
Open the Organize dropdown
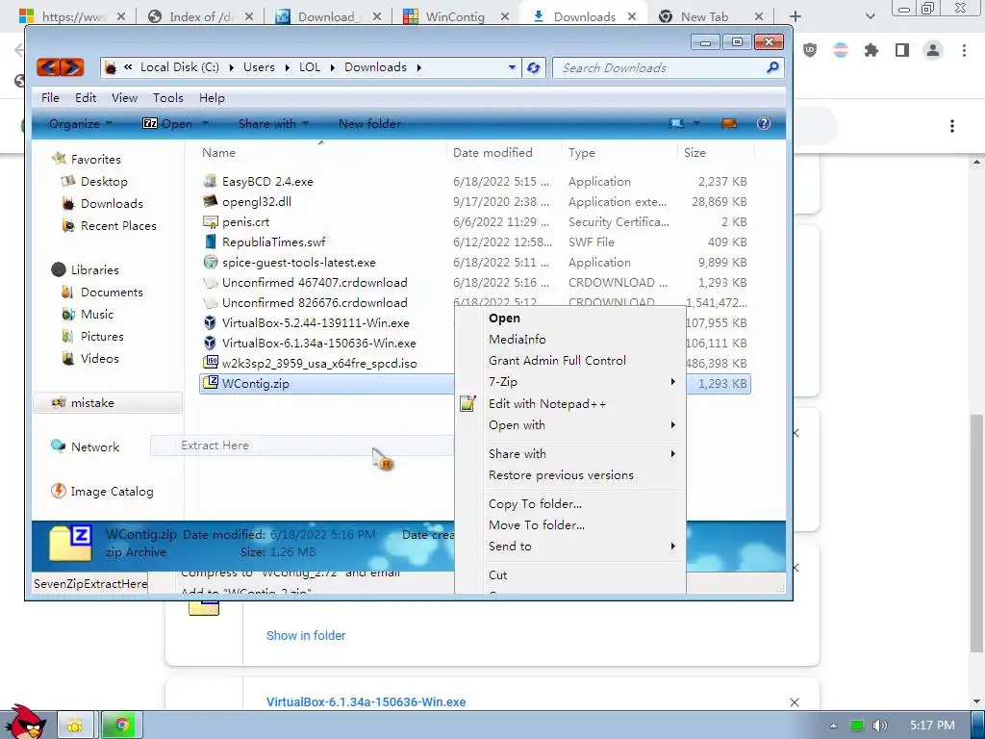81,124
